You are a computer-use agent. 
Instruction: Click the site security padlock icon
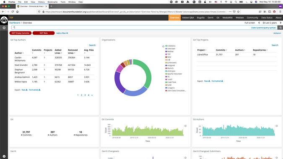pos(43,12)
